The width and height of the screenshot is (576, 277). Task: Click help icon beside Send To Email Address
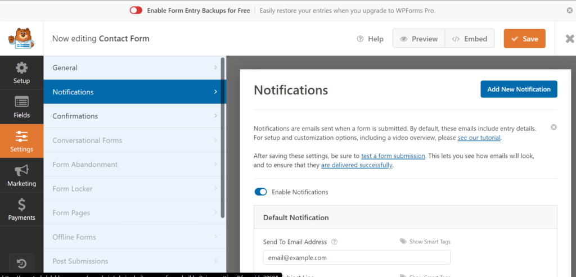tap(334, 242)
